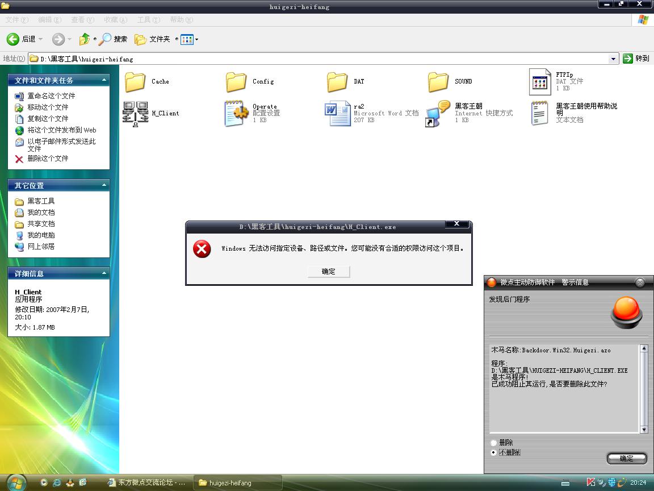Go to Shared Documents (共享文档)

point(35,224)
